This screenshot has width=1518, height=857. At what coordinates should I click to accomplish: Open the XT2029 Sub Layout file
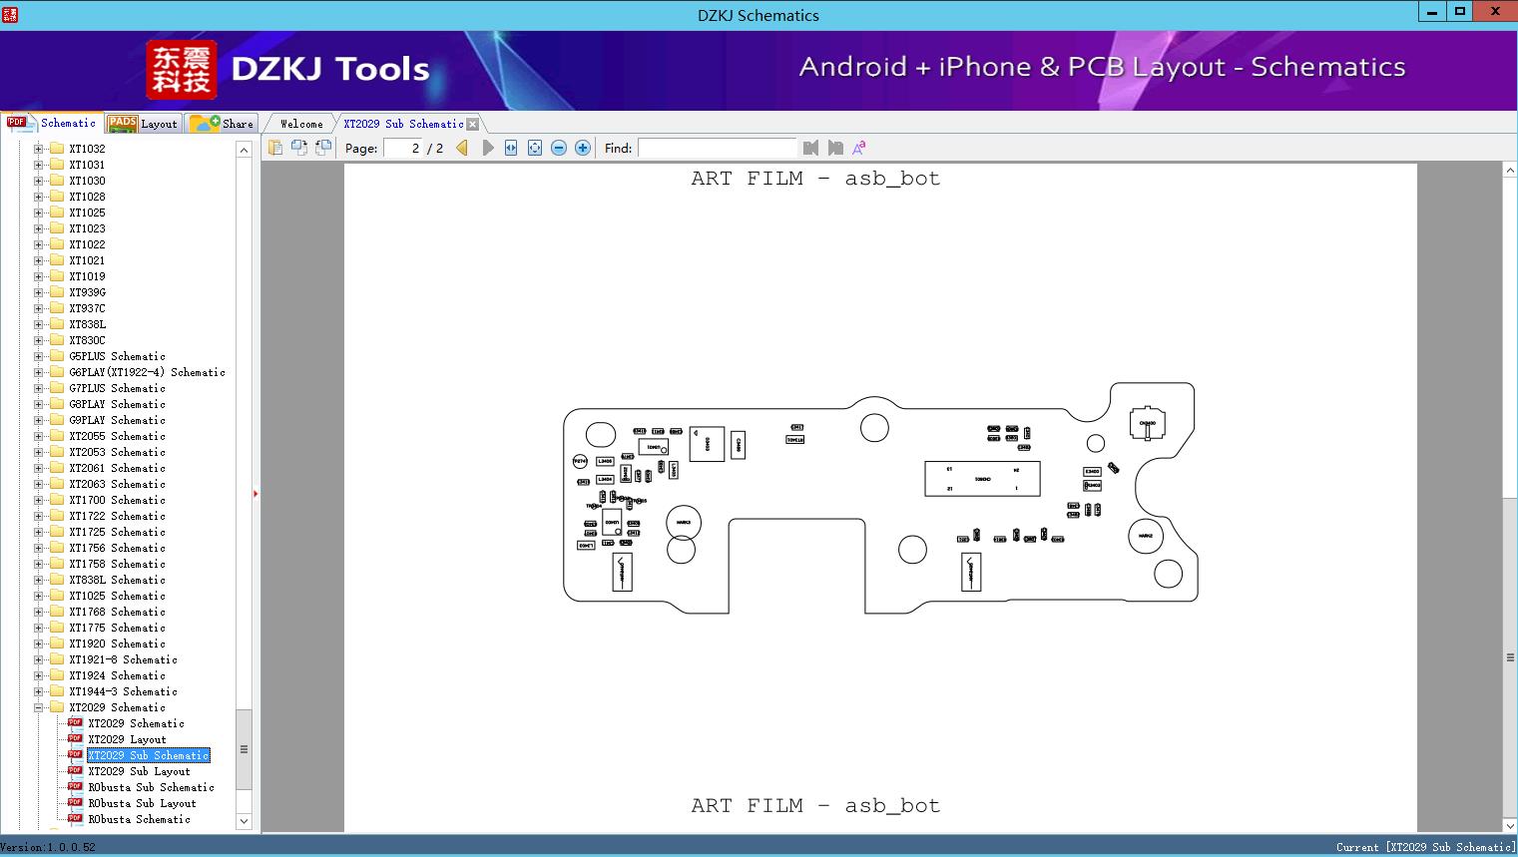(x=139, y=771)
